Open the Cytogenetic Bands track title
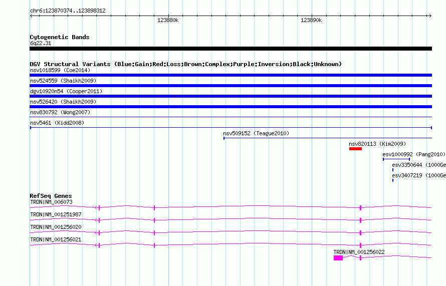This screenshot has width=446, height=286. tap(60, 37)
